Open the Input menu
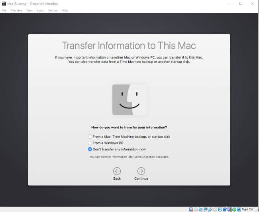The width and height of the screenshot is (259, 212). tap(40, 10)
